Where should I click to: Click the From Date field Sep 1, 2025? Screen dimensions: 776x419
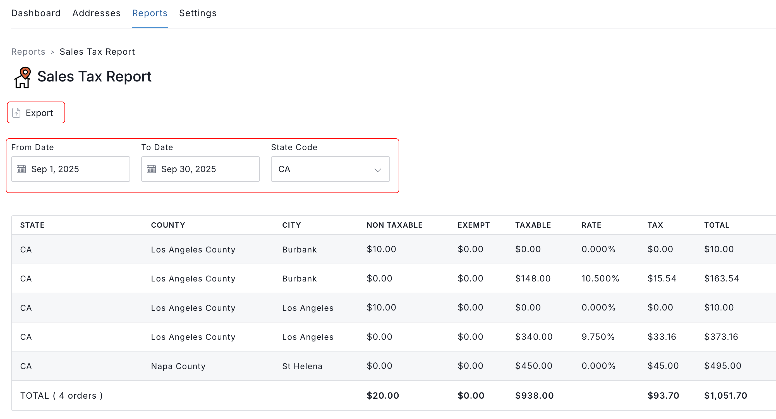[x=71, y=169]
